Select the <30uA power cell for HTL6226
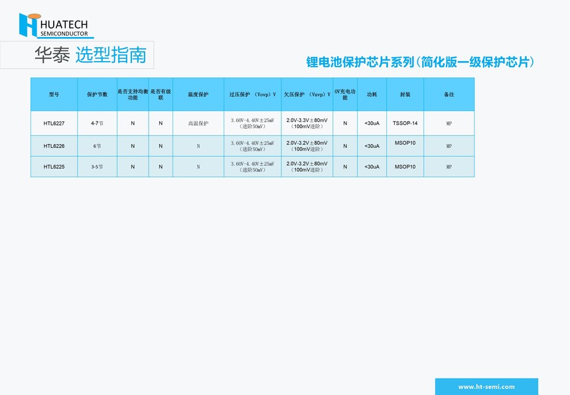 372,146
